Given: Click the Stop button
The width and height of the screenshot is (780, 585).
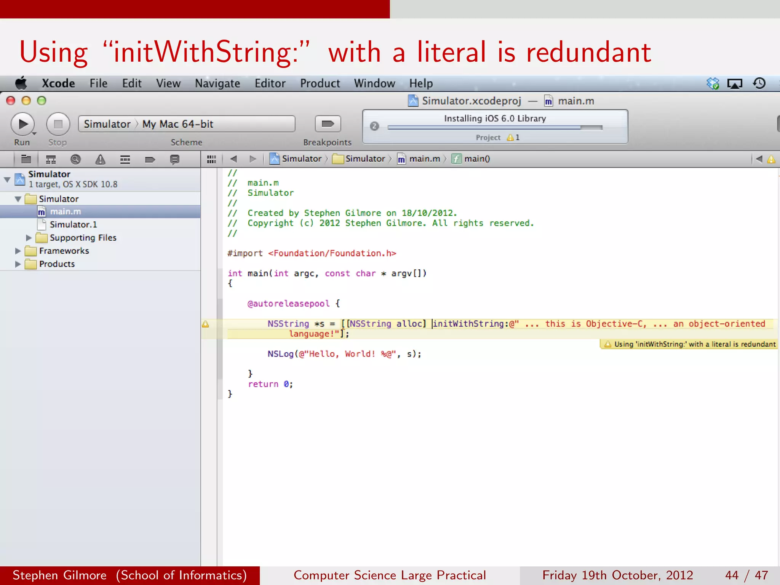Looking at the screenshot, I should click(58, 124).
